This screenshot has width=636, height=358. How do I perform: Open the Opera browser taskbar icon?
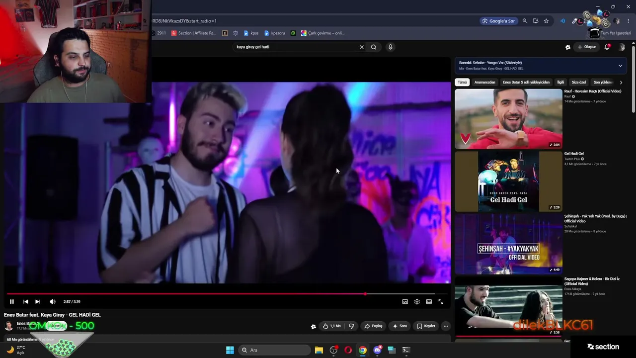pos(348,350)
